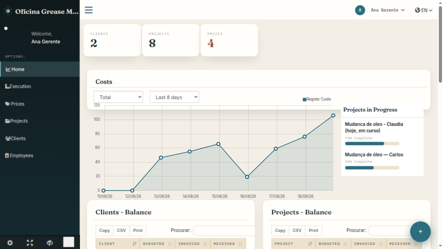
Task: Focus the Clients - Balance Procurar search field
Action: point(224,231)
